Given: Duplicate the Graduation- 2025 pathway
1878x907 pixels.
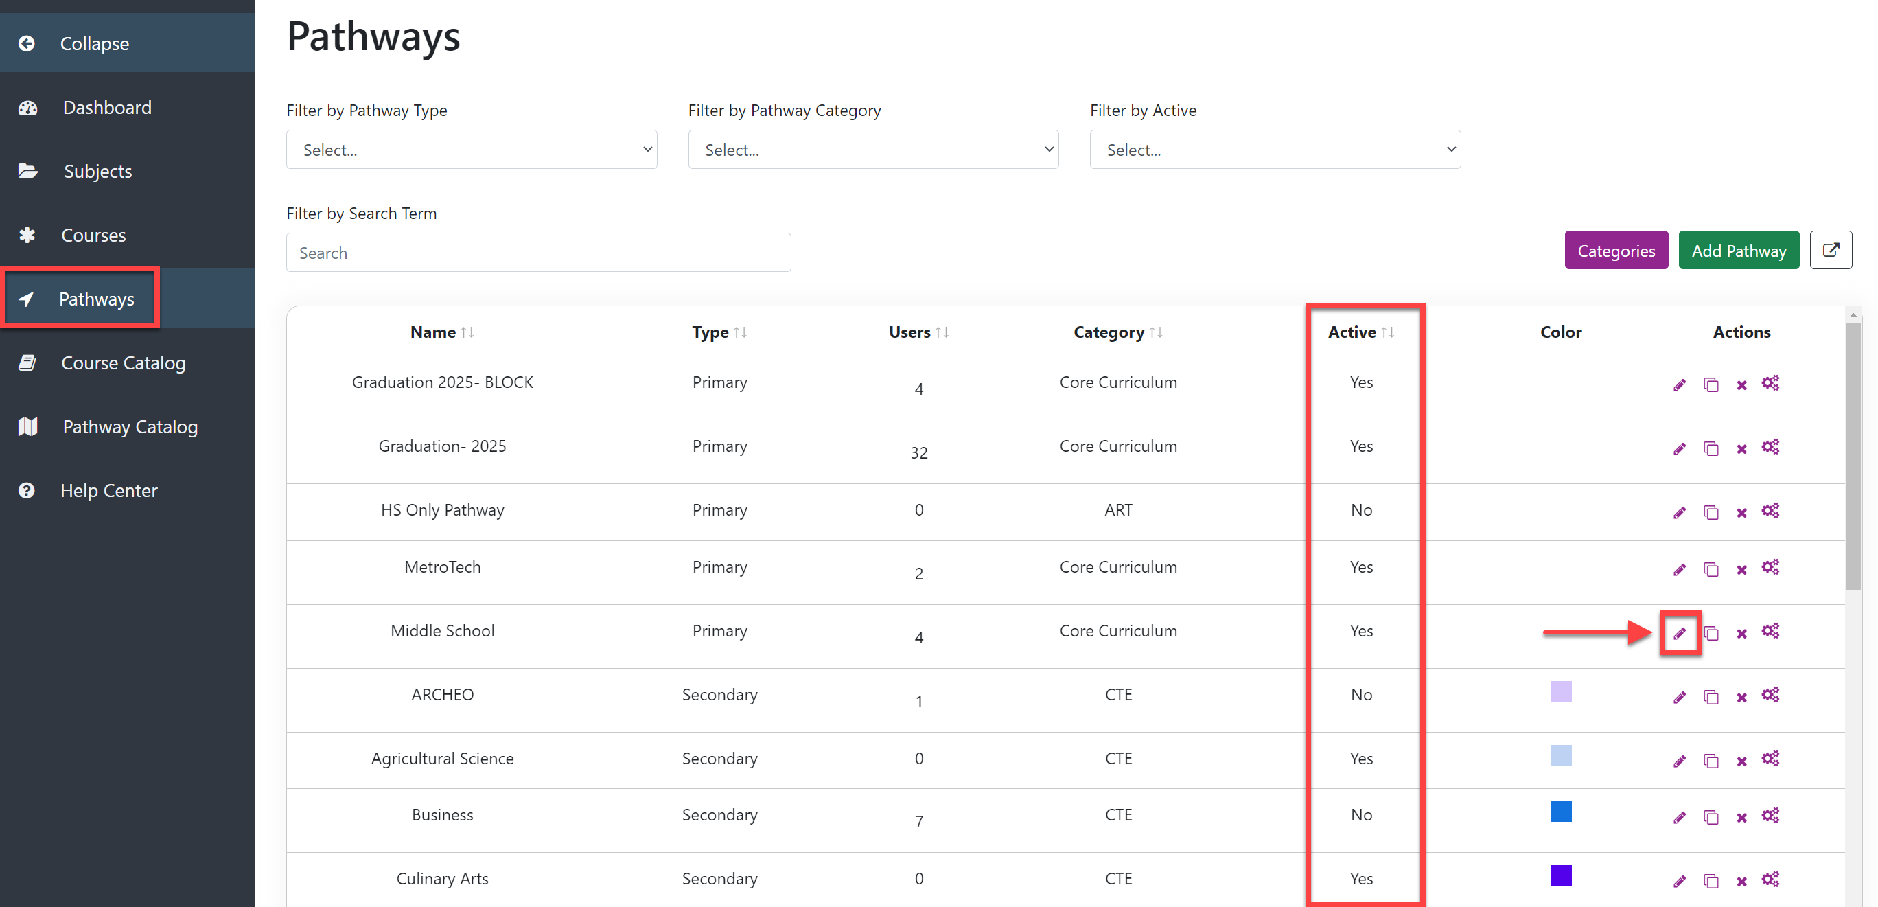Looking at the screenshot, I should (1711, 448).
